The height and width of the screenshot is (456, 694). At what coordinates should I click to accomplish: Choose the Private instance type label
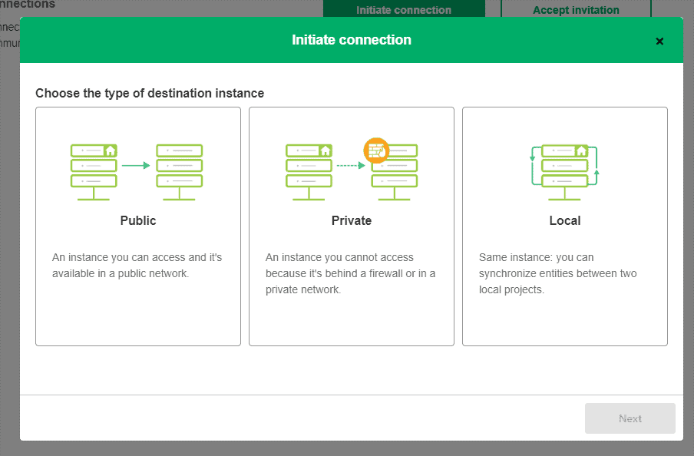pyautogui.click(x=352, y=220)
